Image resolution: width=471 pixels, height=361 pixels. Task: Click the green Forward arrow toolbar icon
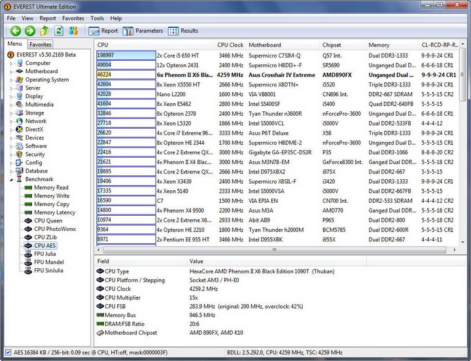30,31
